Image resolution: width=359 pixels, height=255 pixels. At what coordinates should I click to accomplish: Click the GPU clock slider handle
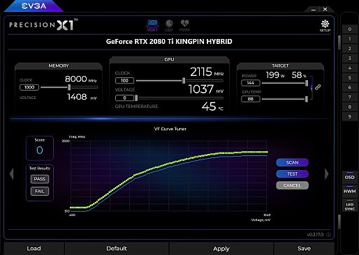point(184,81)
